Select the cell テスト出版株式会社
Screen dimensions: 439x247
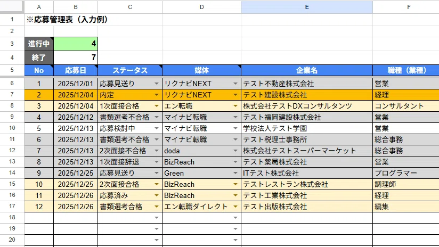(307, 207)
